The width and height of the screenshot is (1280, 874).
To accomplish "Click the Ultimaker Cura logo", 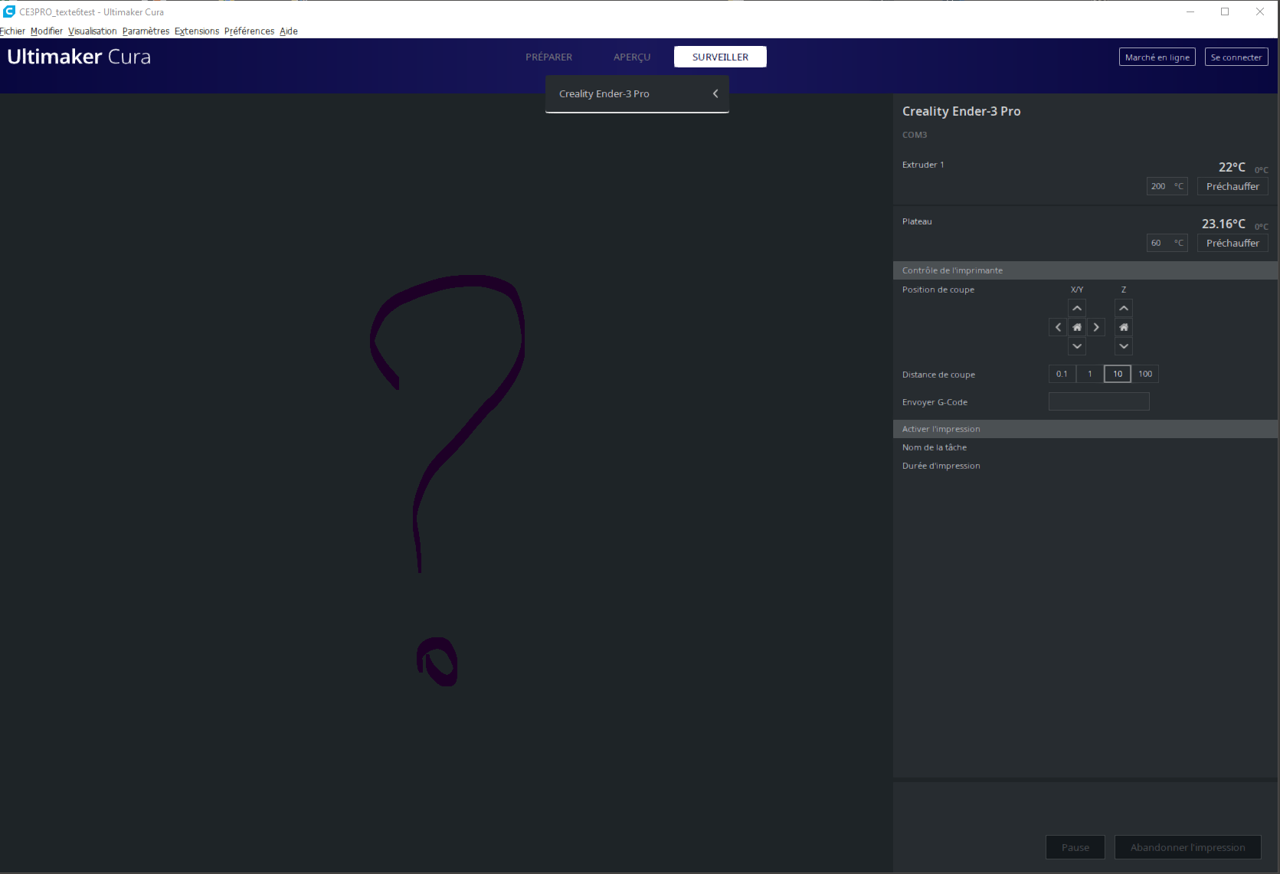I will 79,57.
